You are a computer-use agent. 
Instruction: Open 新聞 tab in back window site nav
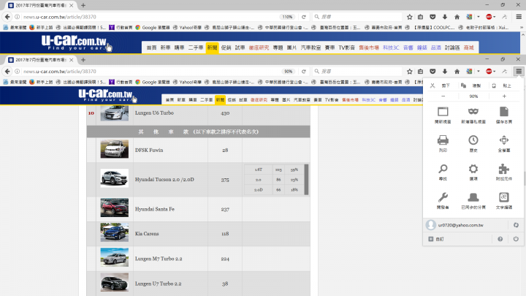pyautogui.click(x=212, y=48)
